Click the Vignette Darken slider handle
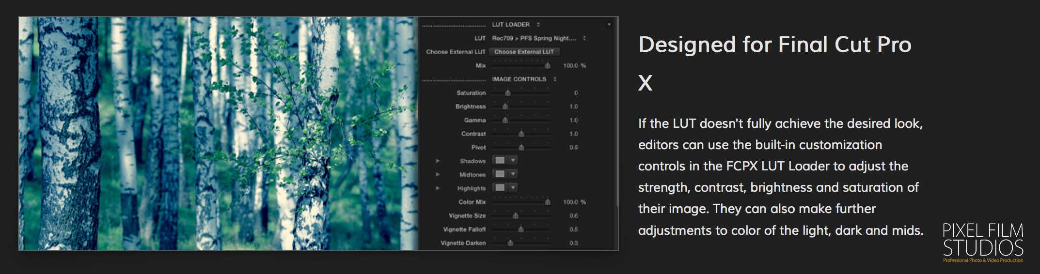The width and height of the screenshot is (1040, 274). 510,243
